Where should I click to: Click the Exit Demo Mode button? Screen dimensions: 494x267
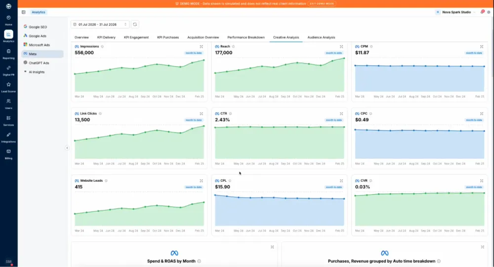coord(322,4)
